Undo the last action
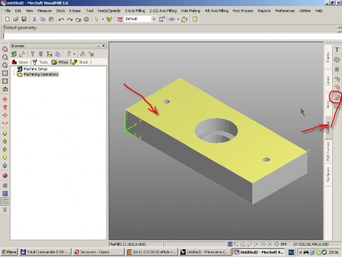Image resolution: width=342 pixels, height=257 pixels. 61,20
